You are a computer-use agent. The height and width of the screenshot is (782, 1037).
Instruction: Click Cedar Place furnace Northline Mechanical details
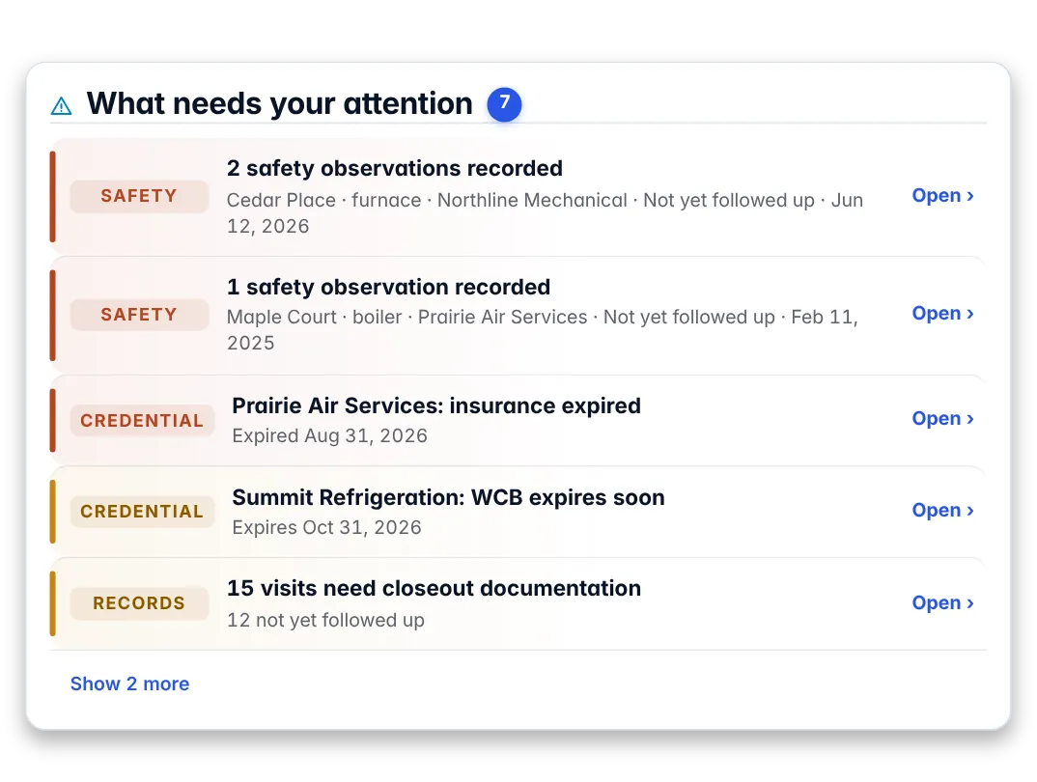pyautogui.click(x=545, y=212)
